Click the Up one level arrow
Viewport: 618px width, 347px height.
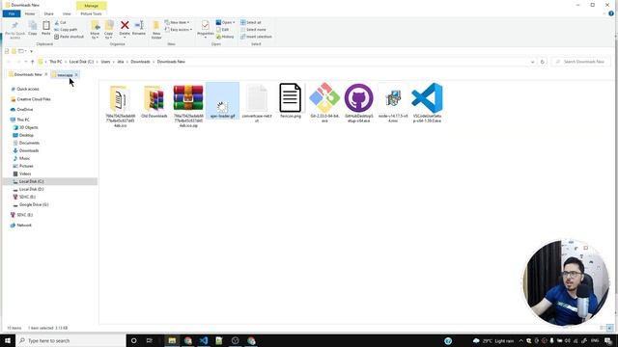32,62
